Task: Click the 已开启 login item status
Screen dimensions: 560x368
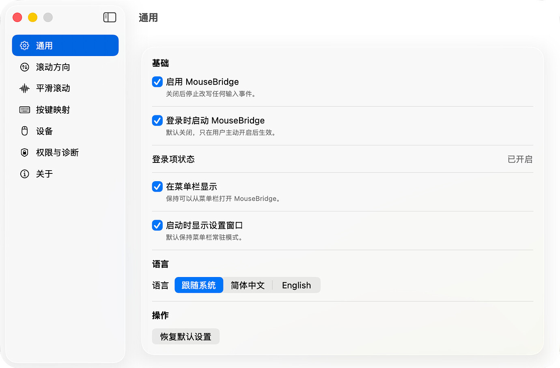Action: pos(520,159)
